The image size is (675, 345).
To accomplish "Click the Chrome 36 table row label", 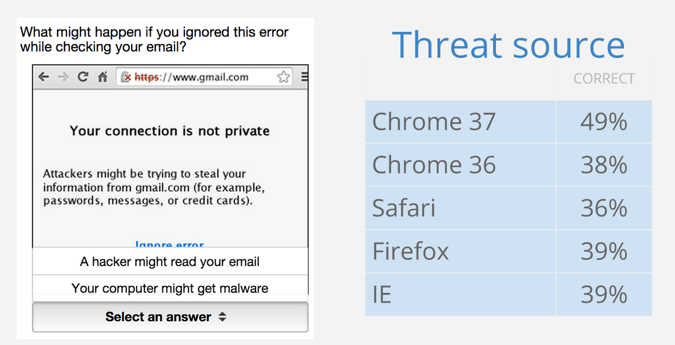I will 434,165.
